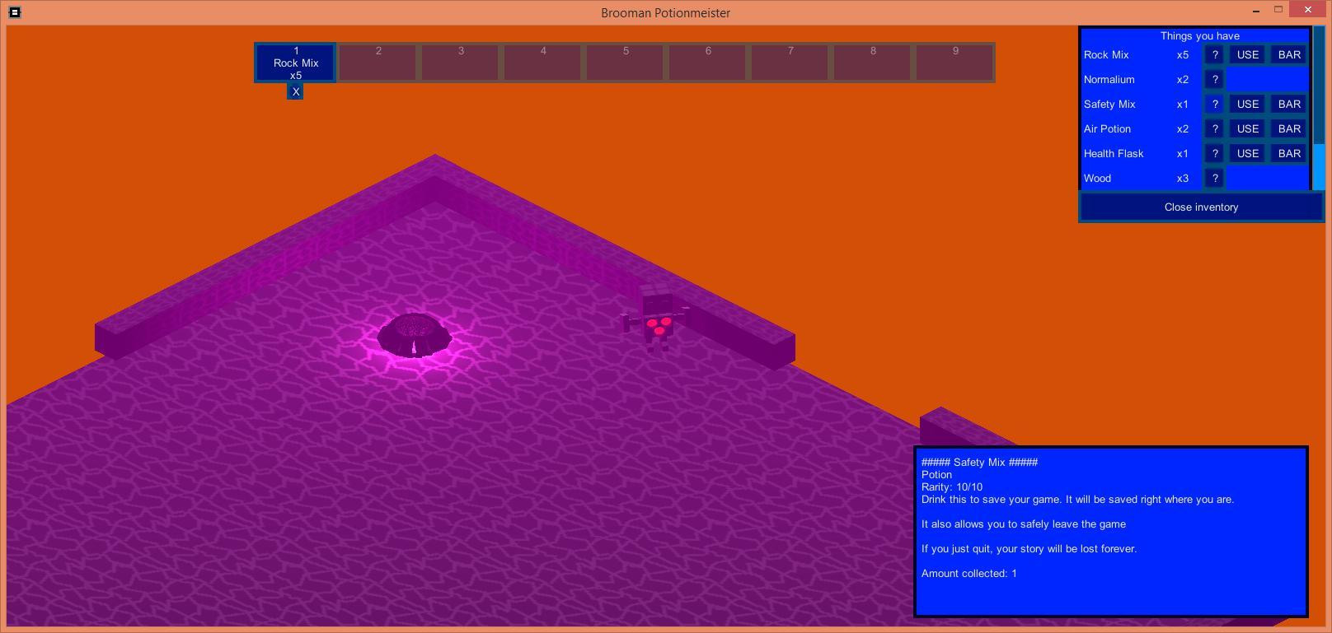This screenshot has width=1332, height=633.
Task: Select empty hotbar slot 6
Action: tap(708, 63)
